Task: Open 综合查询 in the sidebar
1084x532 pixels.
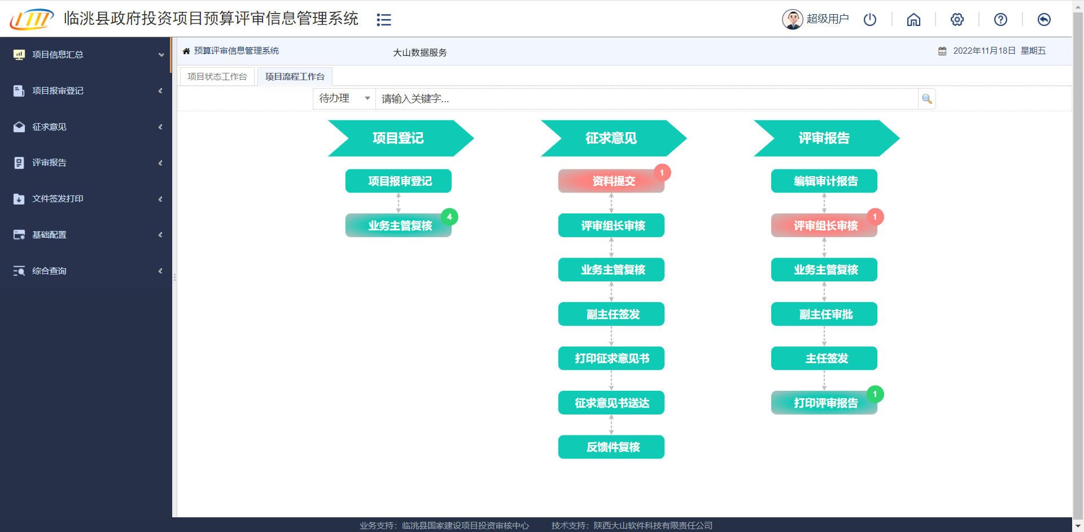Action: [x=85, y=271]
